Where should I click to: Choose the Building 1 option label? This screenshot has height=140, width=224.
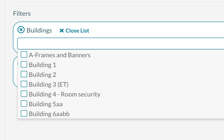click(42, 65)
